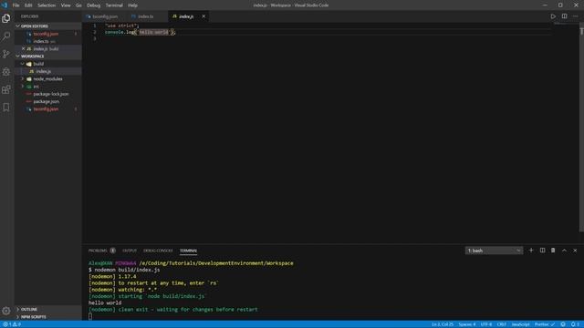Close index.js build in Open Editors
This screenshot has height=328, width=584.
(23, 48)
